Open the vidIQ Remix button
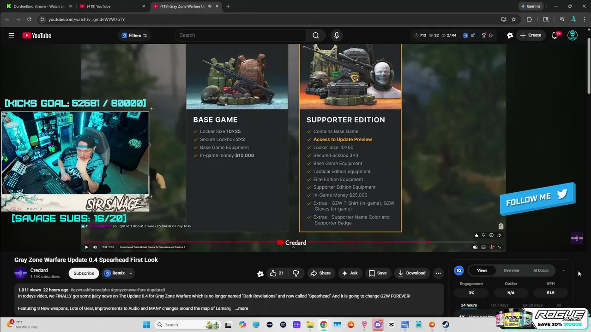This screenshot has width=591, height=332. coord(115,273)
